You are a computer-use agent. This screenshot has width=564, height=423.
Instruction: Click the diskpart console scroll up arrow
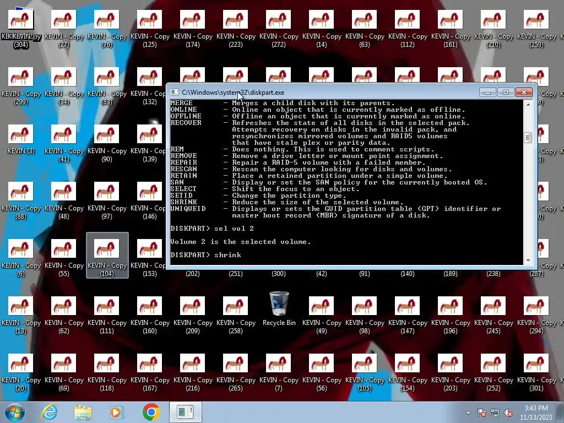[528, 105]
